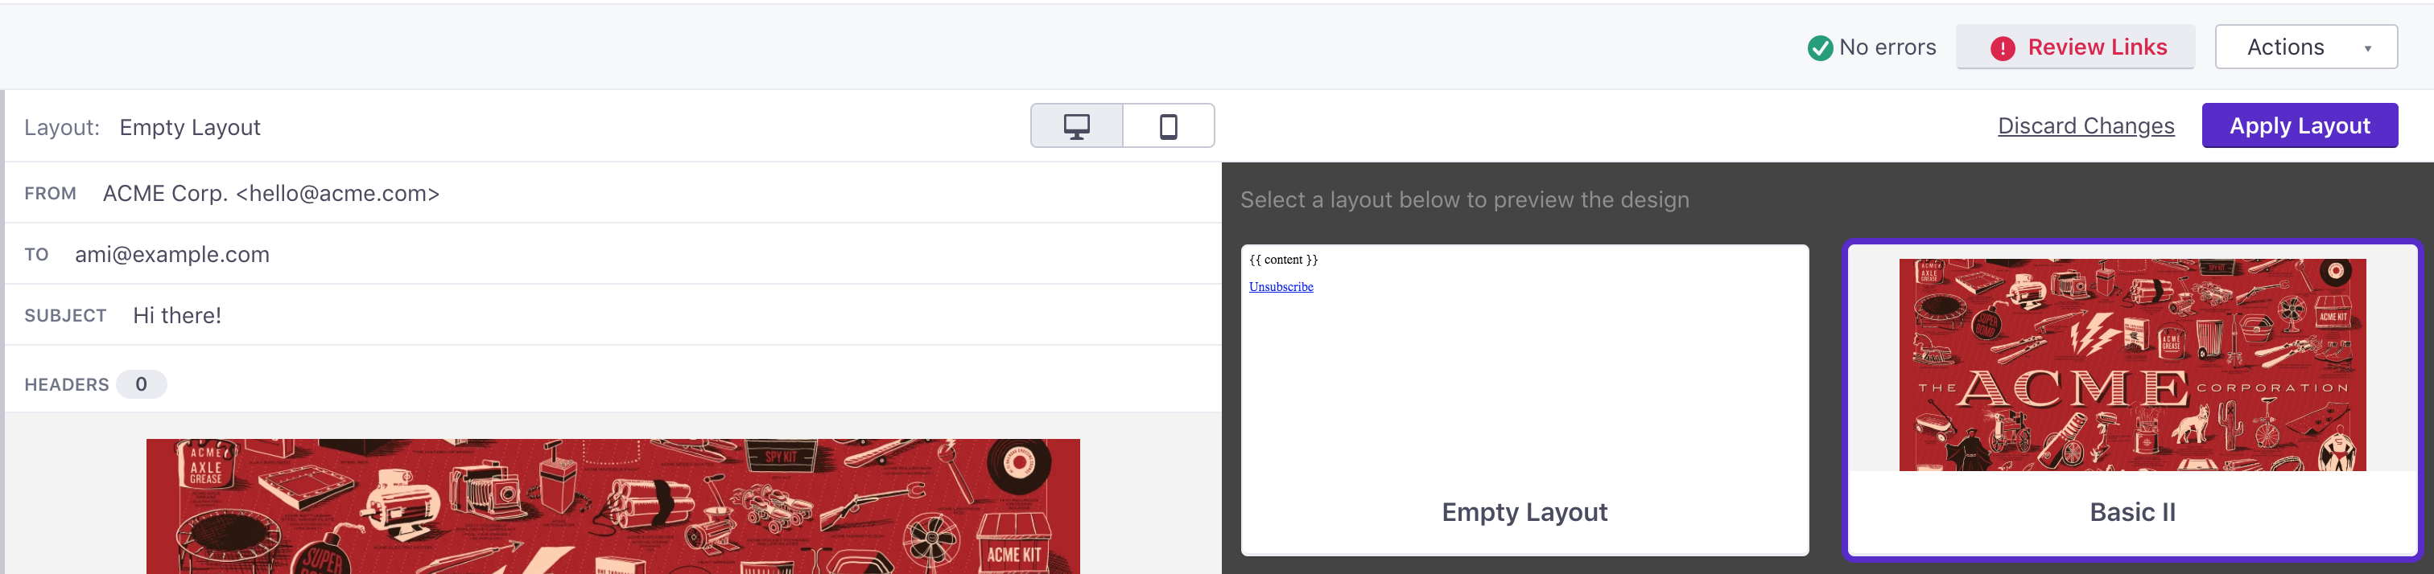
Task: Click the Discard Changes link
Action: 2085,126
